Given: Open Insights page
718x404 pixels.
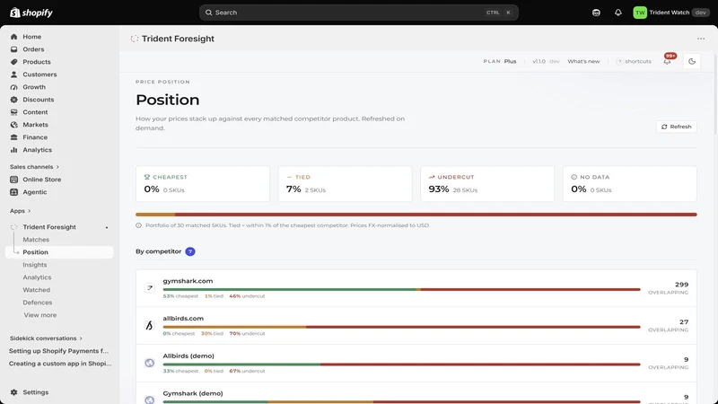Looking at the screenshot, I should point(35,265).
